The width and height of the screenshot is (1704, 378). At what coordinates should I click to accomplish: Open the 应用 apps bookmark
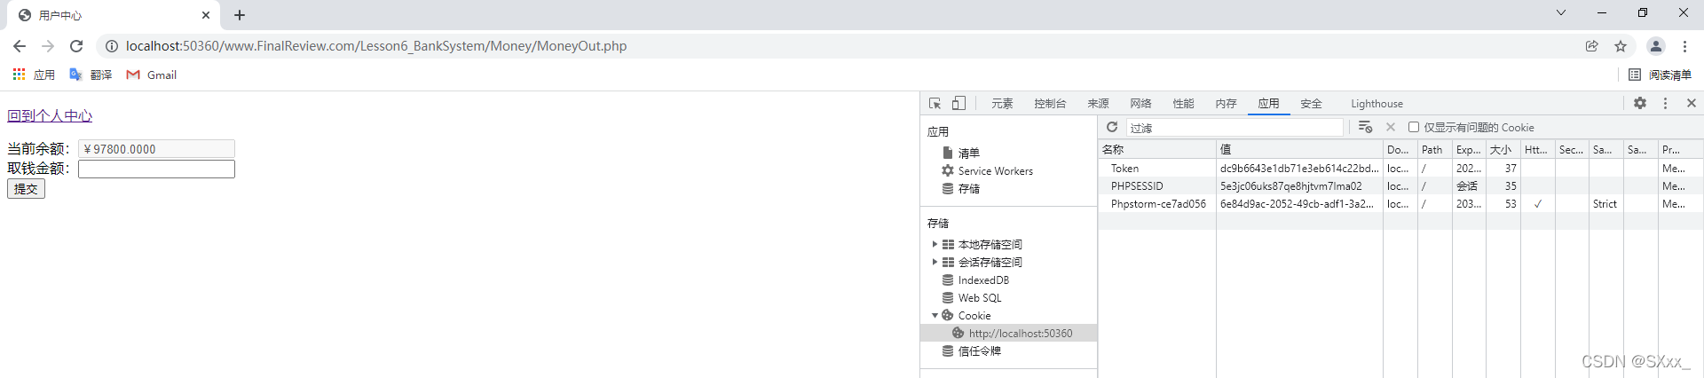pyautogui.click(x=34, y=75)
